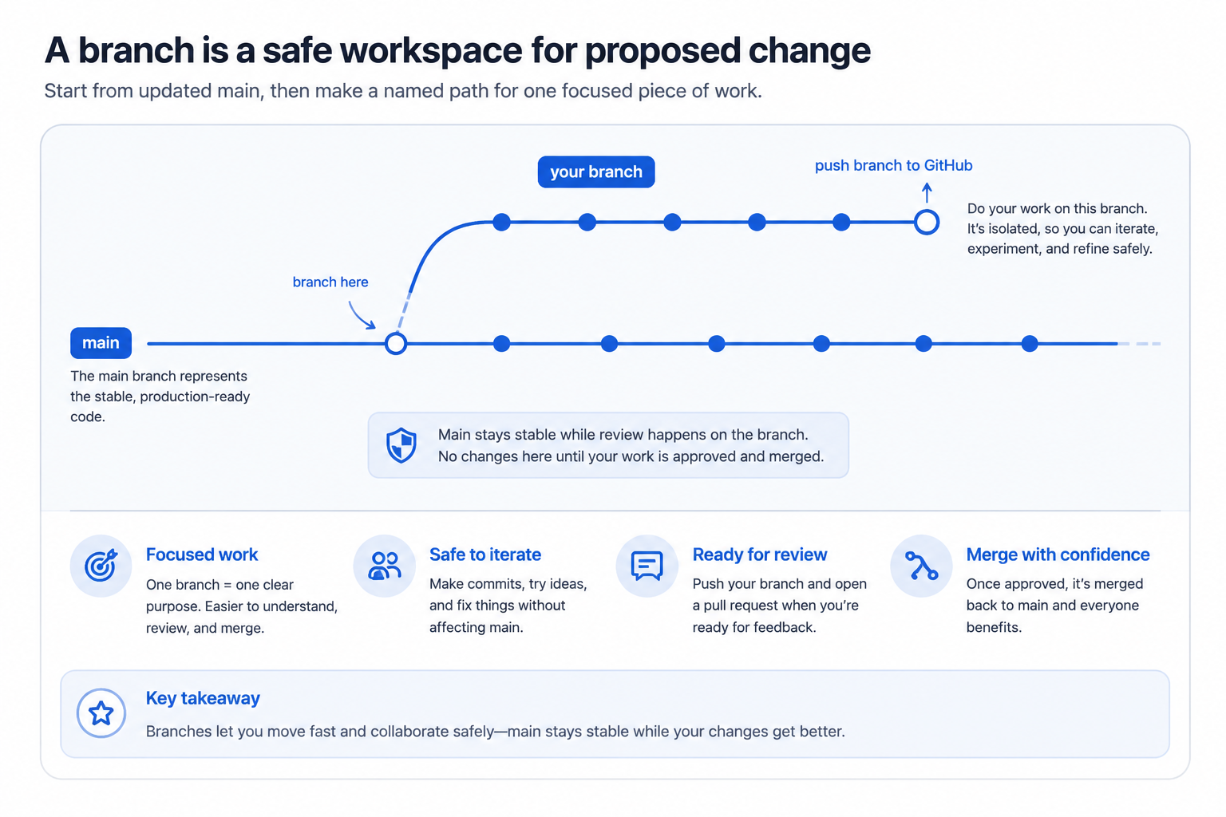Click the curved arrow below branch here
This screenshot has width=1226, height=817.
(362, 314)
